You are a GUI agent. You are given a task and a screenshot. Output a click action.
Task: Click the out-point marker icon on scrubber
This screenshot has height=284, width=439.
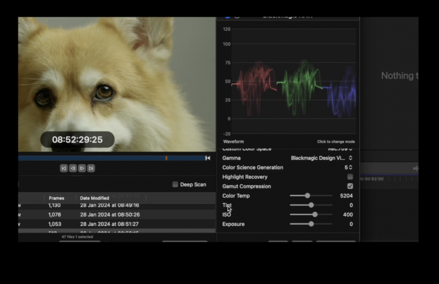(x=208, y=158)
